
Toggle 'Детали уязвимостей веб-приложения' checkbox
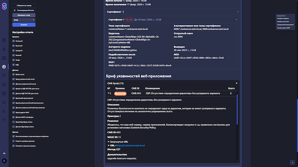(x=13, y=108)
